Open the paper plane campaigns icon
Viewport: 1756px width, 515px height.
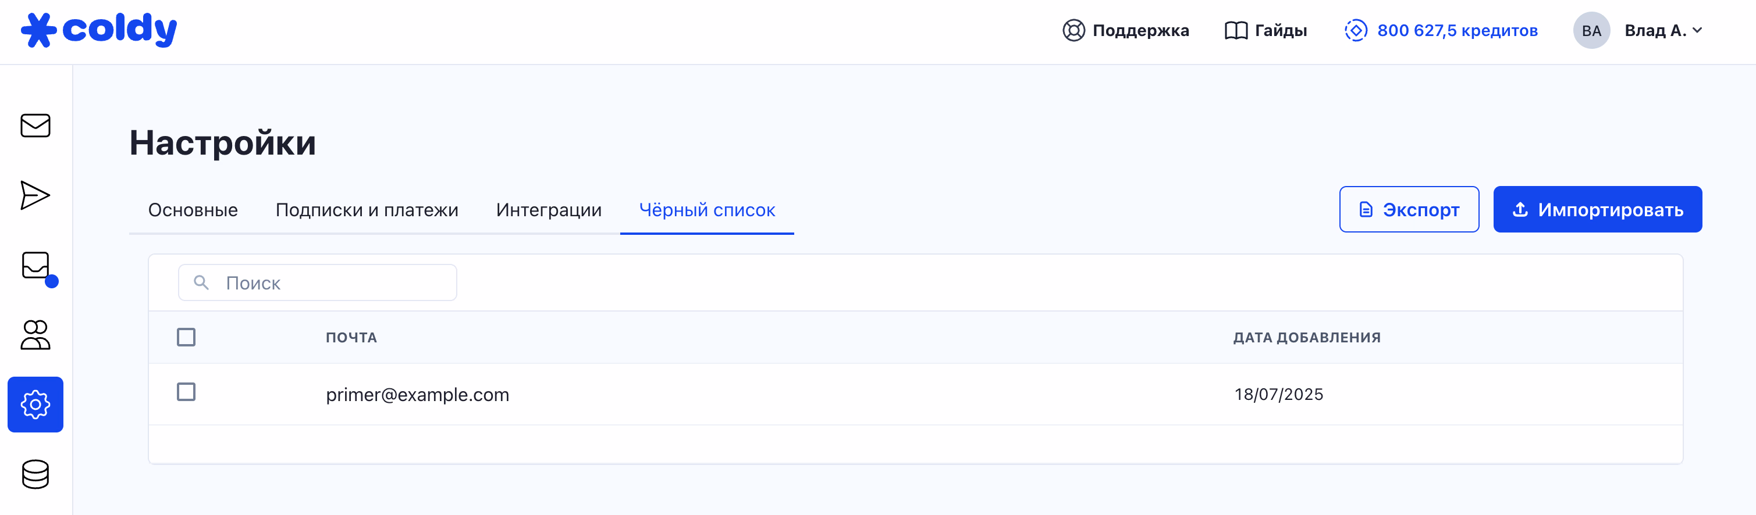(x=35, y=195)
